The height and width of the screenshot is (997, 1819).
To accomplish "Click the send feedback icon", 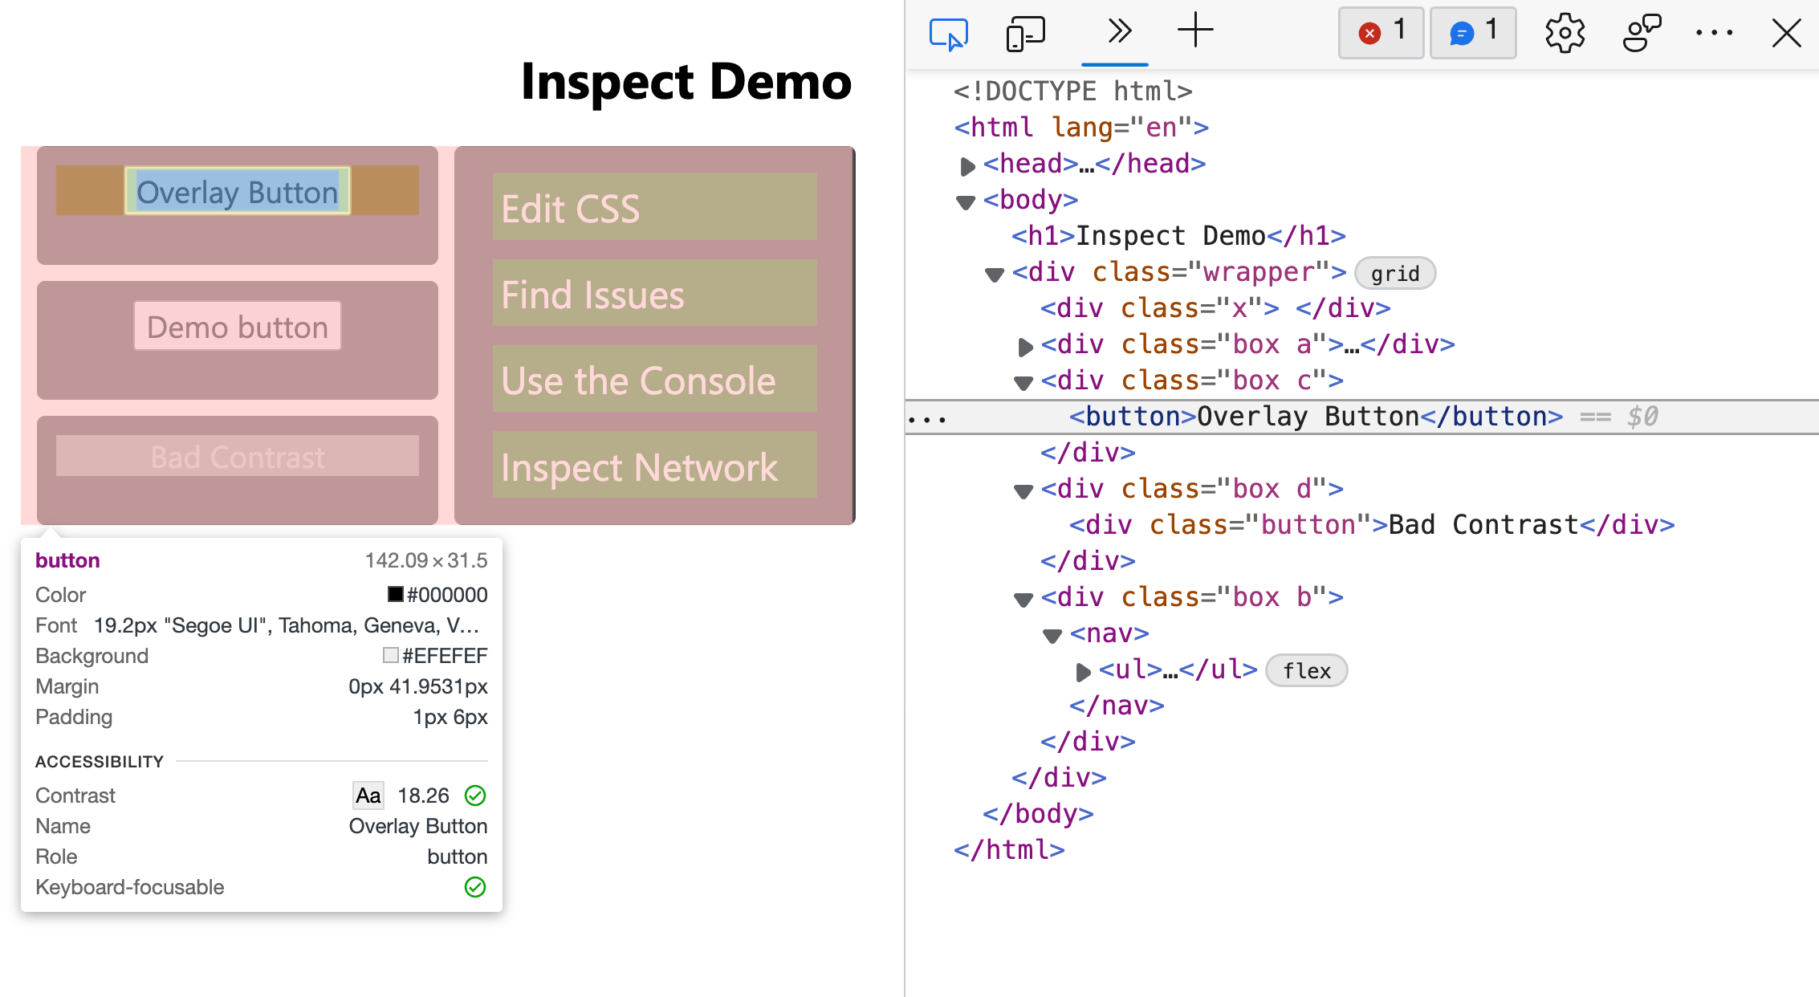I will [1642, 34].
